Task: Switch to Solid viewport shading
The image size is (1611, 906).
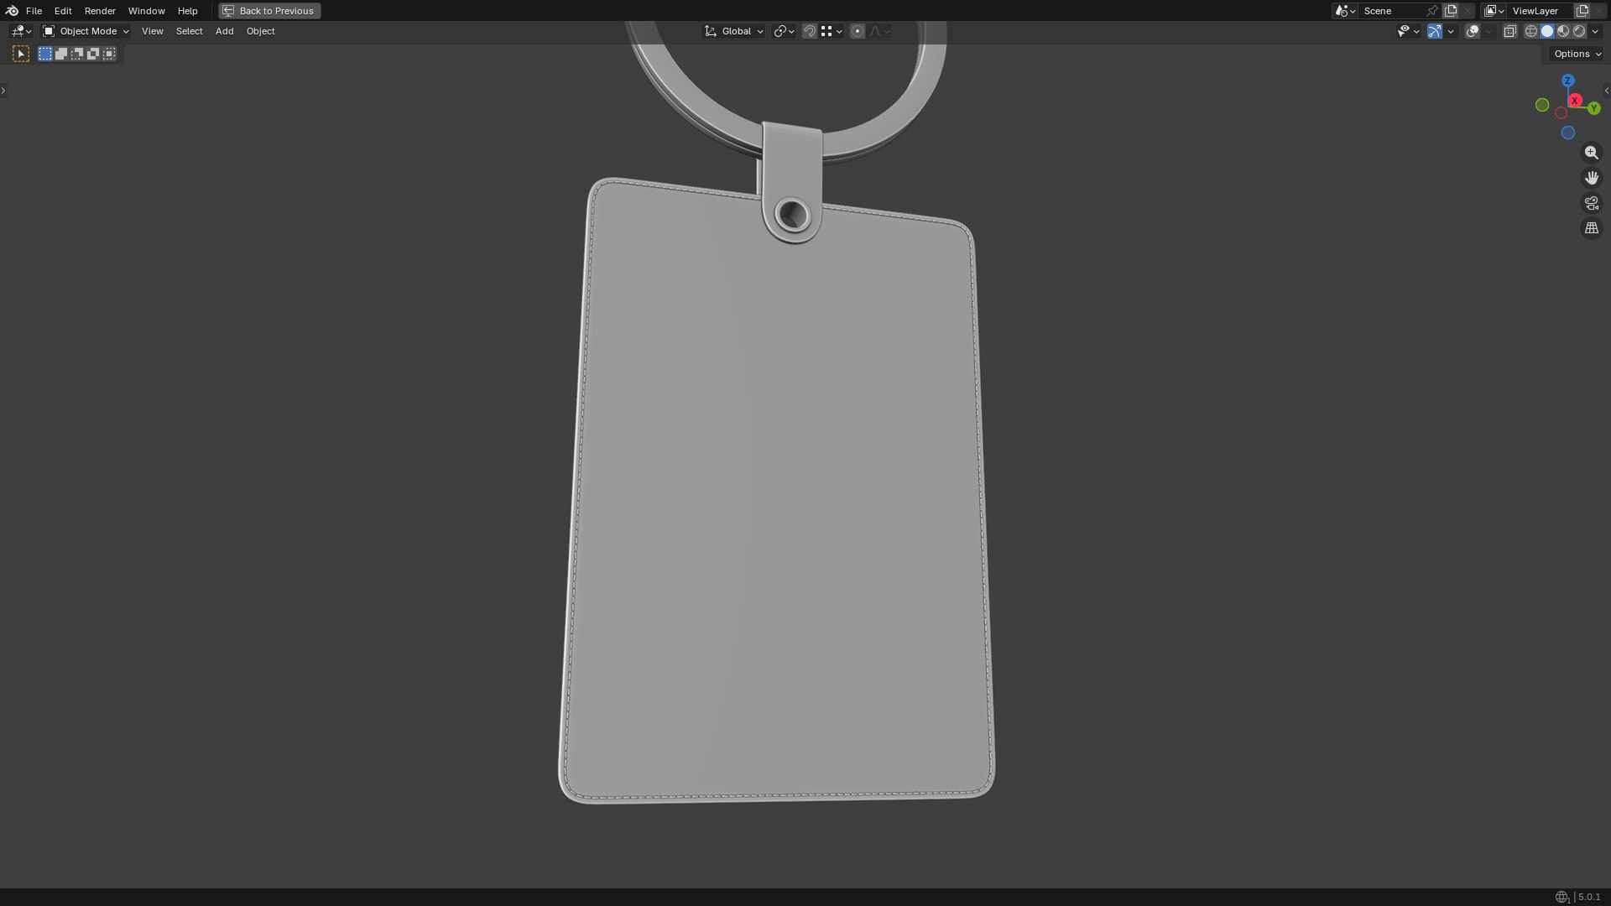Action: coord(1547,31)
